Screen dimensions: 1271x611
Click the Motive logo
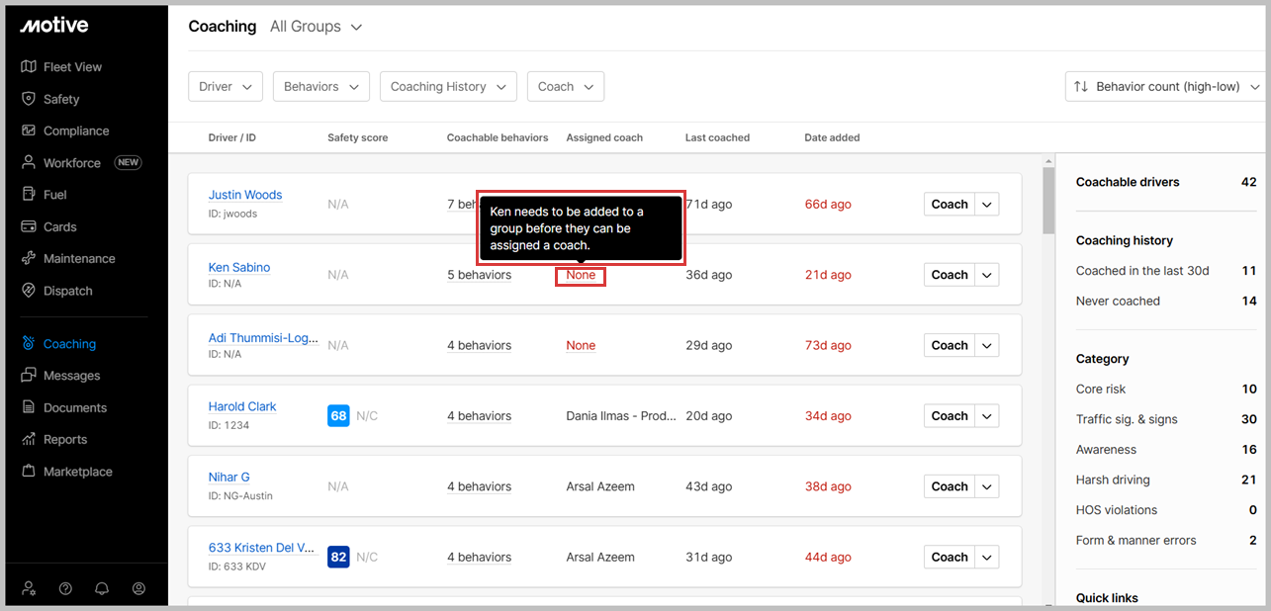pos(54,25)
